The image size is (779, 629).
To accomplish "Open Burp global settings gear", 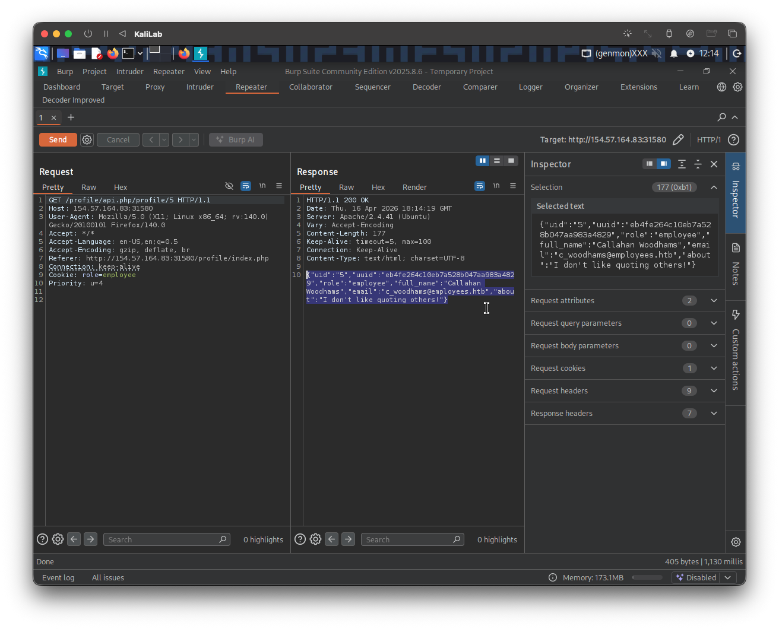I will 737,87.
